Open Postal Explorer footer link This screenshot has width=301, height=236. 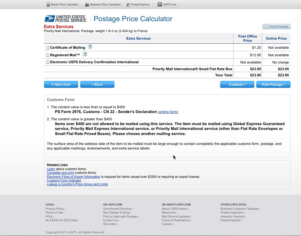point(231,220)
